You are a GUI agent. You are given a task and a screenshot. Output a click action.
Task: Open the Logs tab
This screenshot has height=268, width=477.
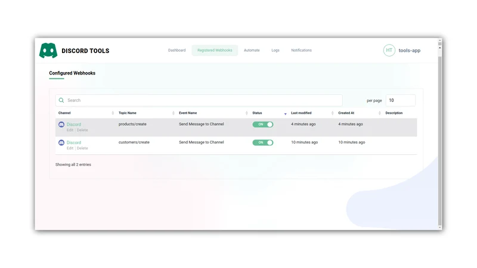[x=275, y=51]
